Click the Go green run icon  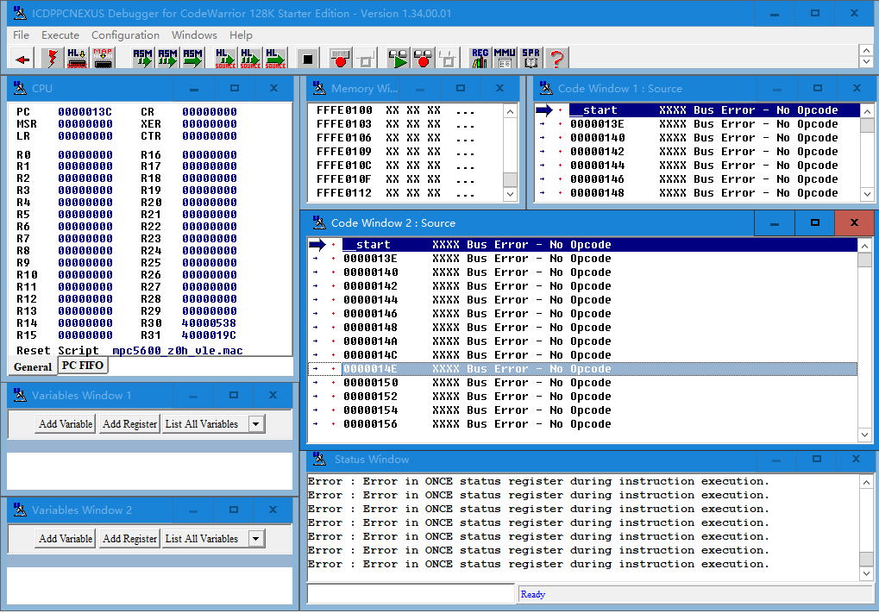pyautogui.click(x=399, y=58)
